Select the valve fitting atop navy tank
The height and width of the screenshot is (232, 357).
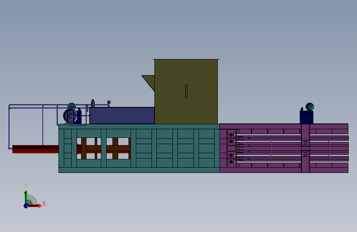tap(93, 103)
